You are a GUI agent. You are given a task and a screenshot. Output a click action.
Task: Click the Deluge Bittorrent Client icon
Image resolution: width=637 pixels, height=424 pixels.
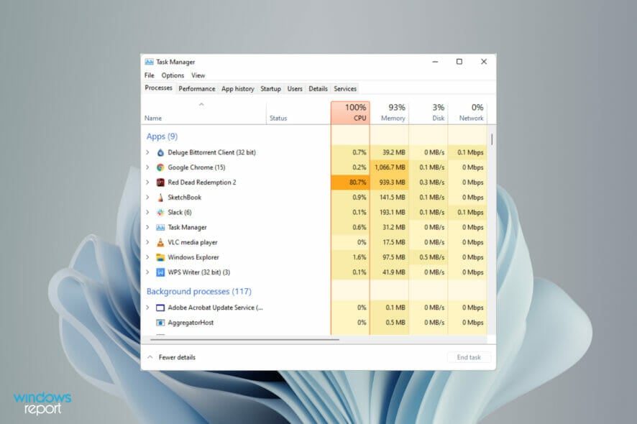(x=160, y=152)
